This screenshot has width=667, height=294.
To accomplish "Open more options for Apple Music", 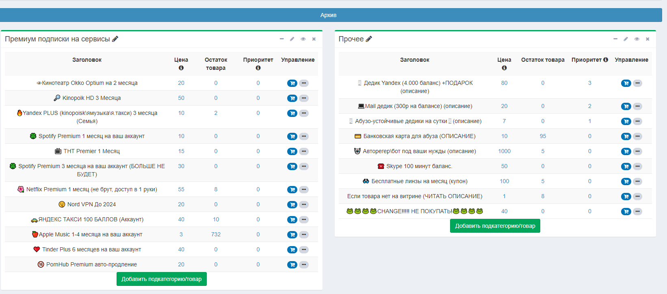I will click(x=304, y=235).
